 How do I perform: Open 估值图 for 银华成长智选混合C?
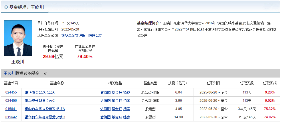tap(105, 101)
